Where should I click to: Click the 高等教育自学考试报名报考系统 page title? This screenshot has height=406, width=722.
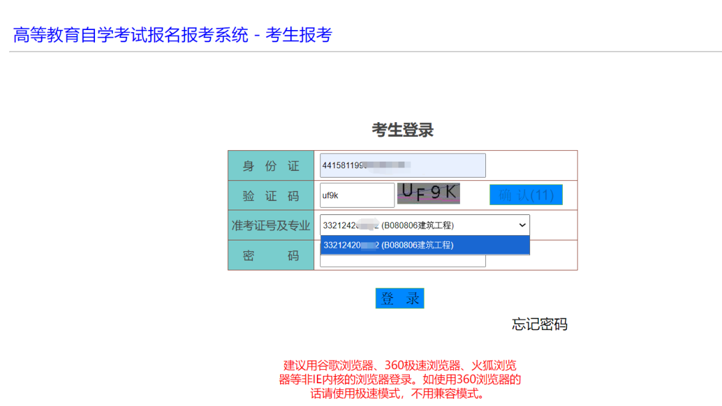tap(130, 35)
